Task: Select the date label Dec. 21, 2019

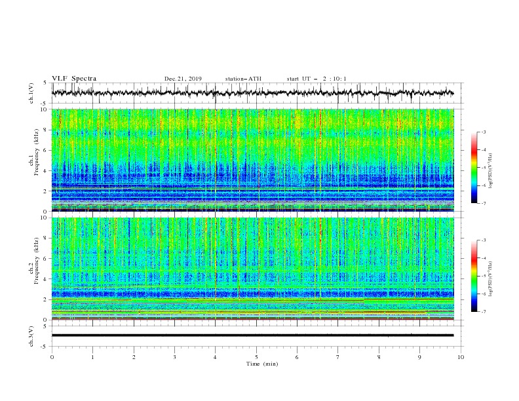Action: pyautogui.click(x=183, y=79)
